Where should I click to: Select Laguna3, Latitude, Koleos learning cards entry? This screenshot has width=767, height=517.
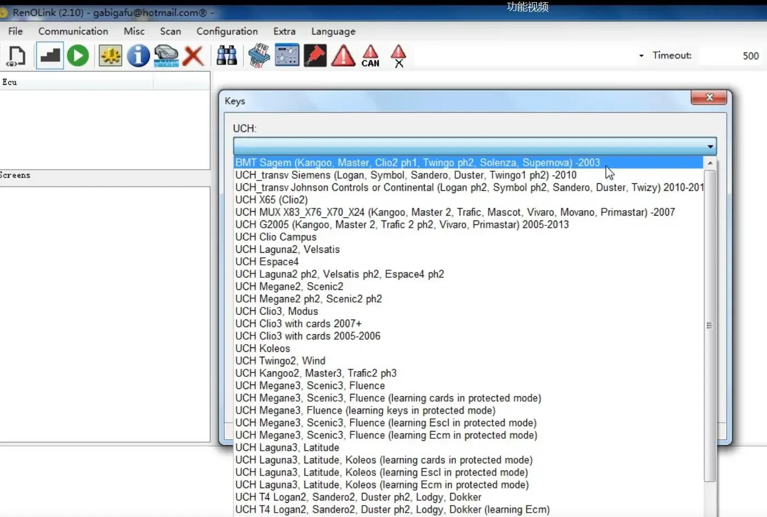pyautogui.click(x=468, y=460)
